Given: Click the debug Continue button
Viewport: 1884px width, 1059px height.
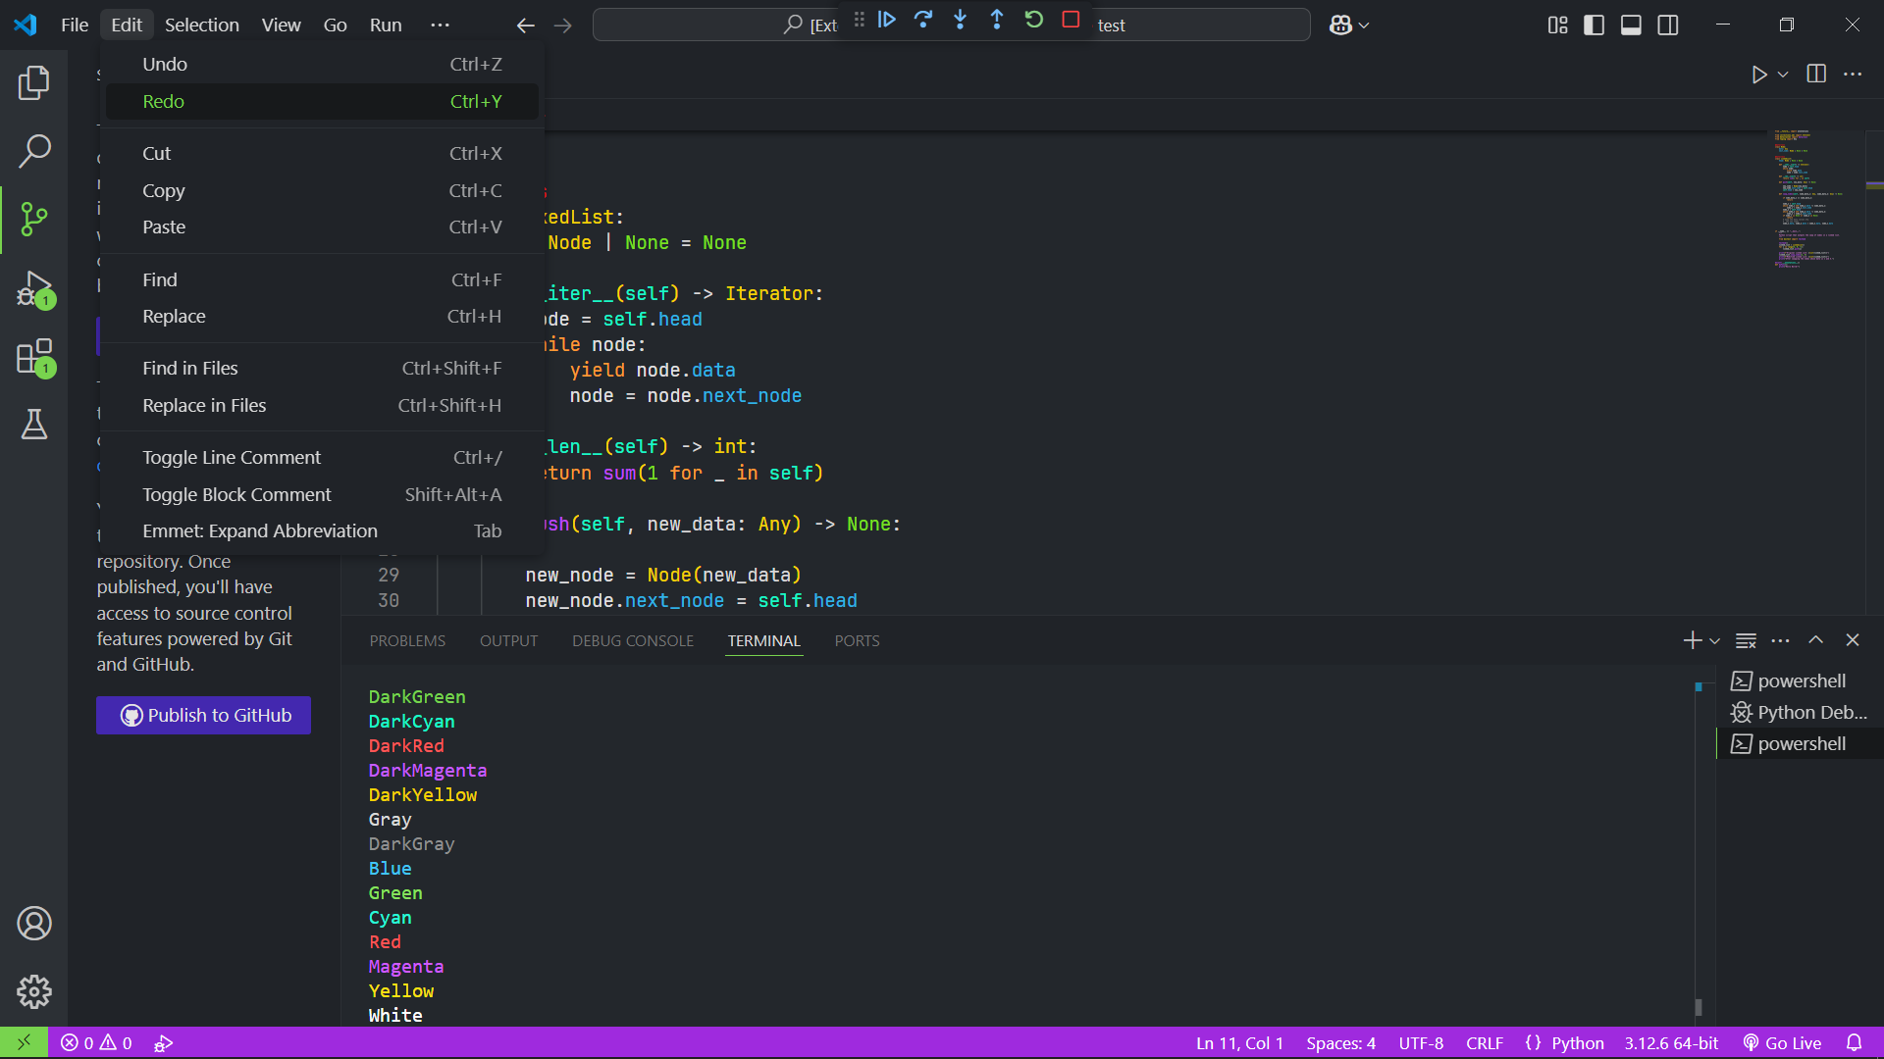Looking at the screenshot, I should click(887, 20).
